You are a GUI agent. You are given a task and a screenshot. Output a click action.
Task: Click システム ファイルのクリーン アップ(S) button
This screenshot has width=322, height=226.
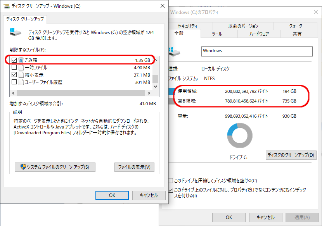pyautogui.click(x=55, y=167)
